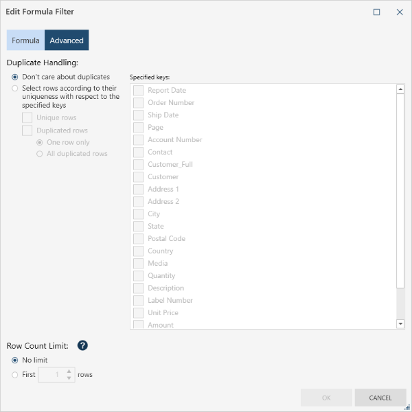Switch to the Formula tab

[x=25, y=41]
